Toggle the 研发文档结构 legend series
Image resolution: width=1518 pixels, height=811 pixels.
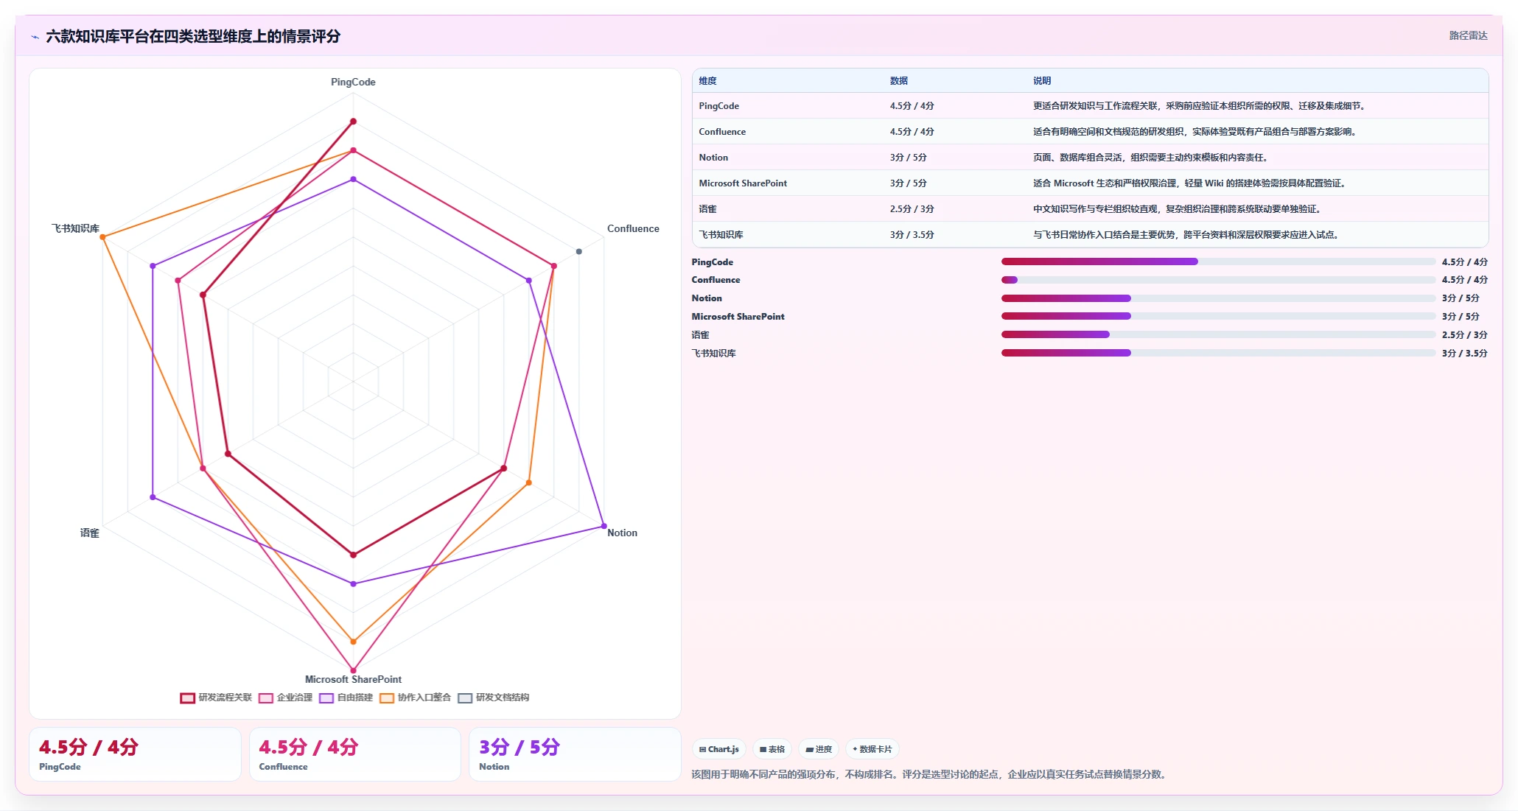coord(493,698)
